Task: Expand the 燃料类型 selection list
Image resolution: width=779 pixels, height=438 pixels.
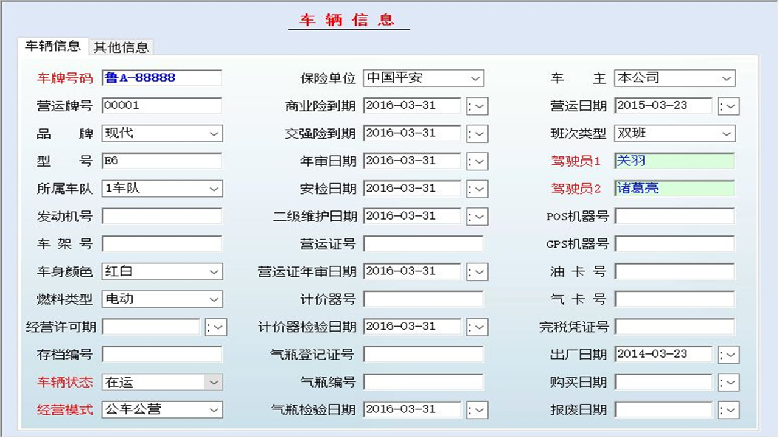Action: click(214, 299)
